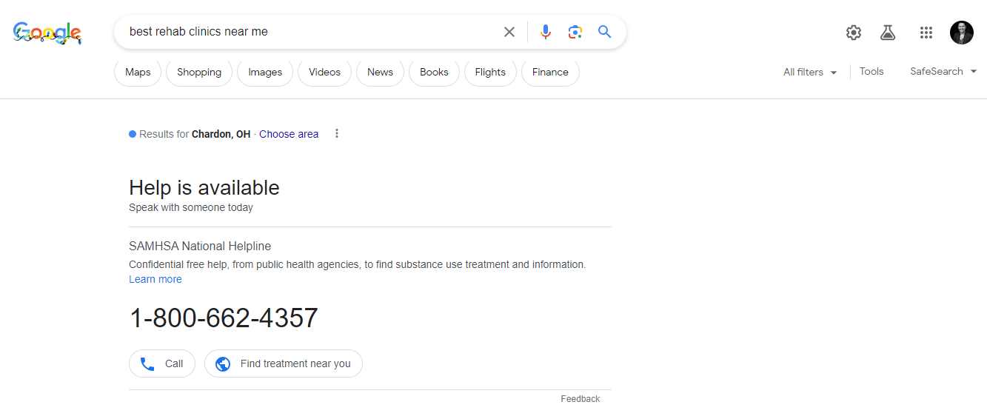The width and height of the screenshot is (987, 419).
Task: Switch to the News tab
Action: (380, 72)
